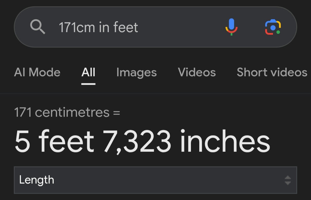Start voice search with the microphone icon
This screenshot has height=200, width=311.
(231, 27)
